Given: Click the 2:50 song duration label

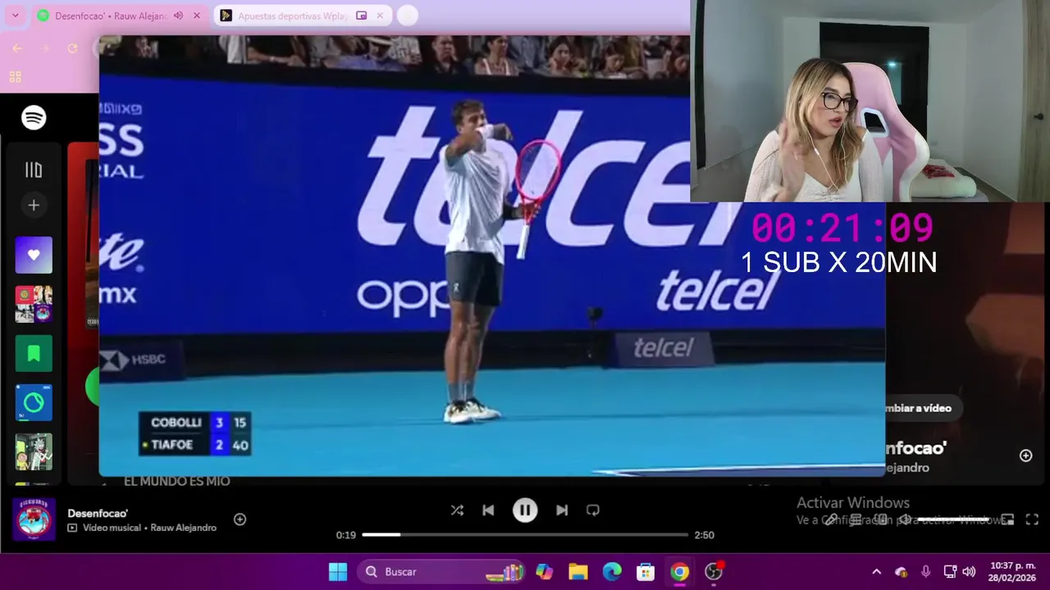Looking at the screenshot, I should pyautogui.click(x=704, y=535).
